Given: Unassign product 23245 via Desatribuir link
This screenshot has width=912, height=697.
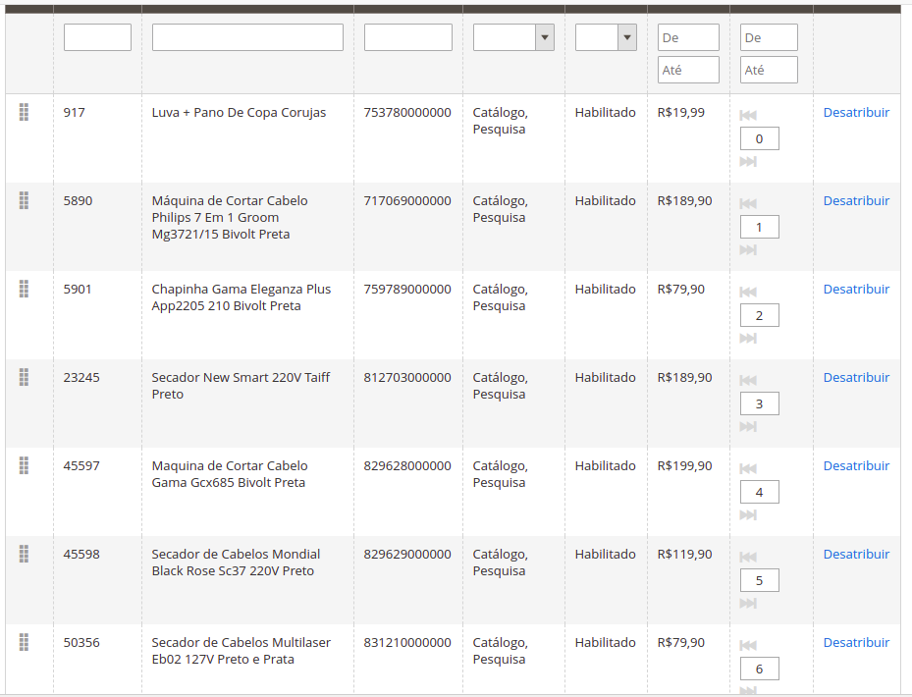Looking at the screenshot, I should click(x=856, y=377).
